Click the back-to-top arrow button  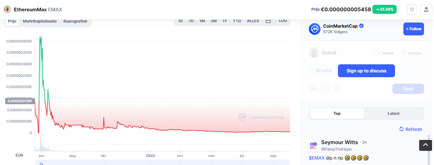425,145
